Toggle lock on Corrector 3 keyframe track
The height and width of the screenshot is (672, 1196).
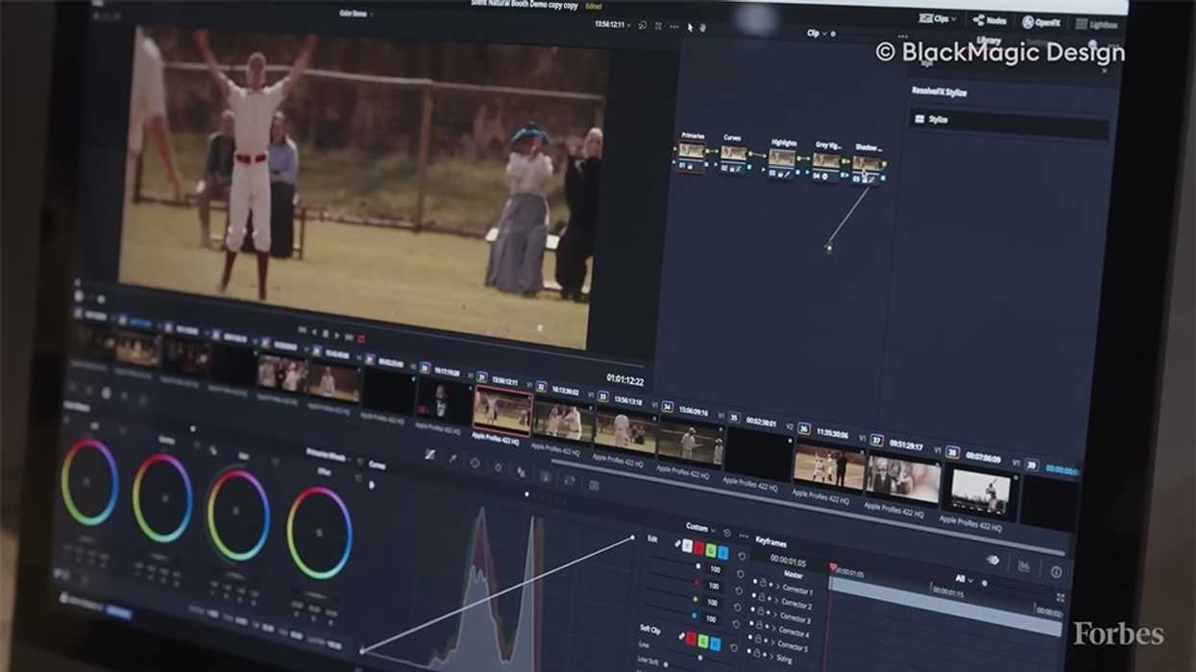(x=761, y=611)
